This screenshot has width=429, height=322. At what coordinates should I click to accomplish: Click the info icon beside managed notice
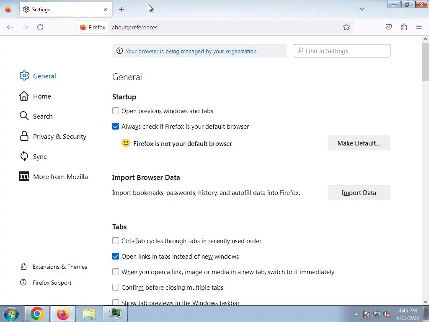coord(119,51)
